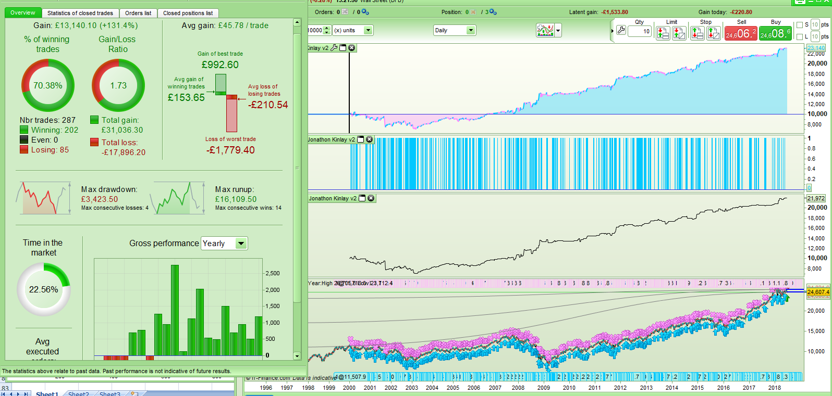Image resolution: width=832 pixels, height=396 pixels.
Task: Switch to Sheet3 in Excel
Action: click(x=109, y=394)
